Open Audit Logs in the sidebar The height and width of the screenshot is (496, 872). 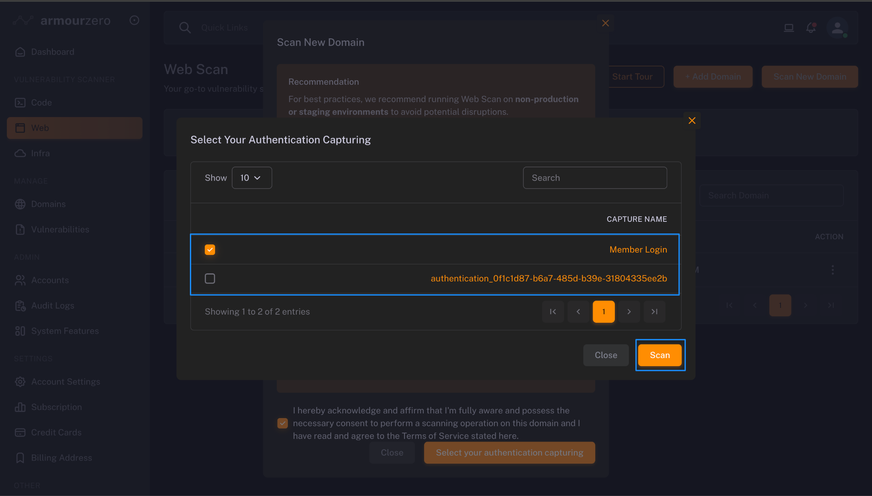coord(53,306)
